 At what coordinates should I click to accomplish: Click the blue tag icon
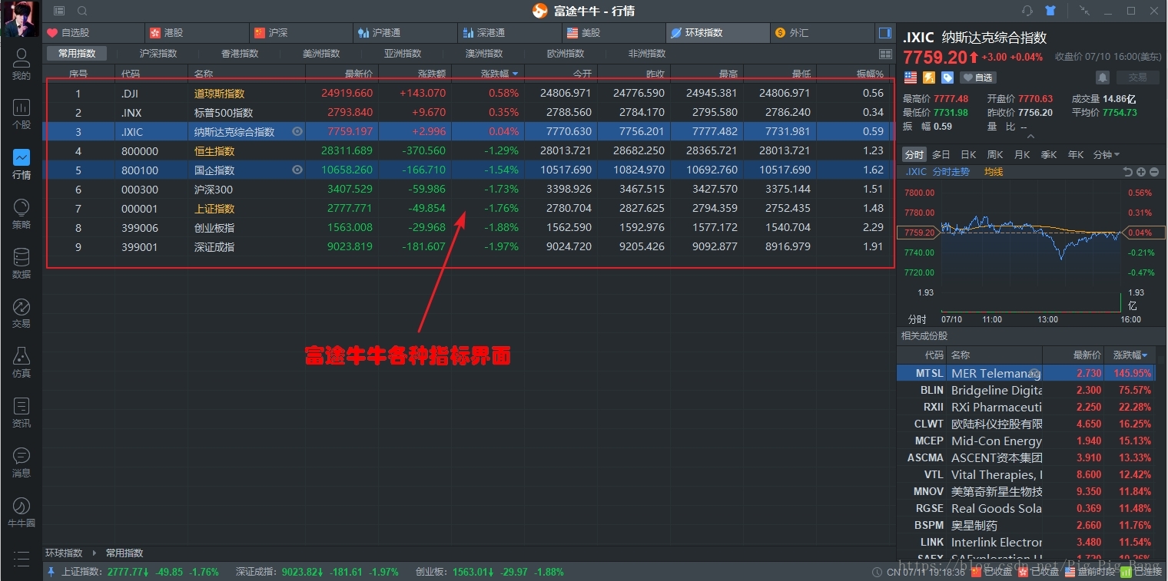click(947, 78)
